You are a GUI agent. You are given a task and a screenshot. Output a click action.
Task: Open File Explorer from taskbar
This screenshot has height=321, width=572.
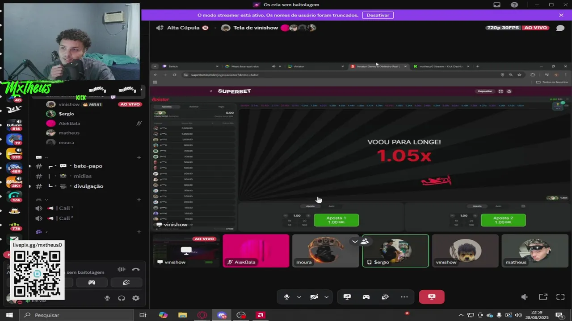point(183,315)
